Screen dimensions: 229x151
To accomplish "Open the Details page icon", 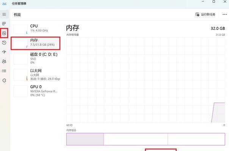I will [4, 71].
